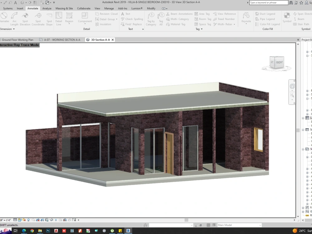Screen dimensions: 312x234
Task: Open the Multi-Rebar dropdown arrow
Action: pyautogui.click(x=234, y=24)
